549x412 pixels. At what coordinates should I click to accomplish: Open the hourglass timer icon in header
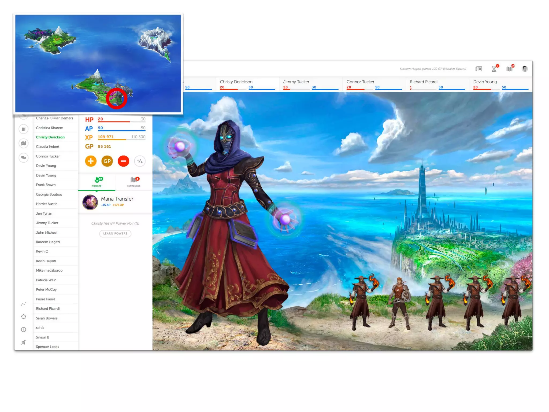tap(494, 69)
